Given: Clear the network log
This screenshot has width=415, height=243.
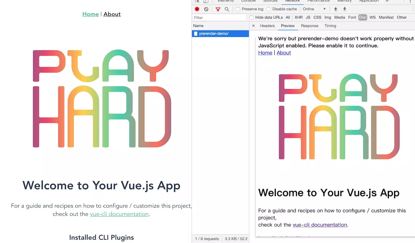Looking at the screenshot, I should [206, 9].
